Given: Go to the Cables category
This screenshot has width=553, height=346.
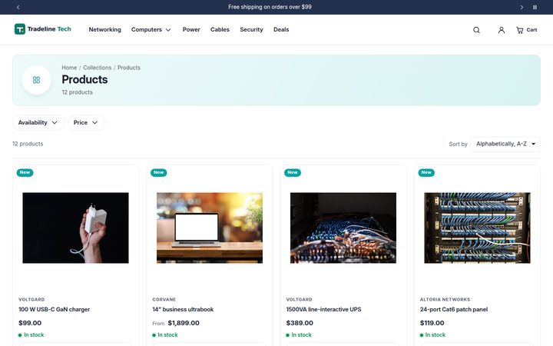Looking at the screenshot, I should click(x=220, y=30).
